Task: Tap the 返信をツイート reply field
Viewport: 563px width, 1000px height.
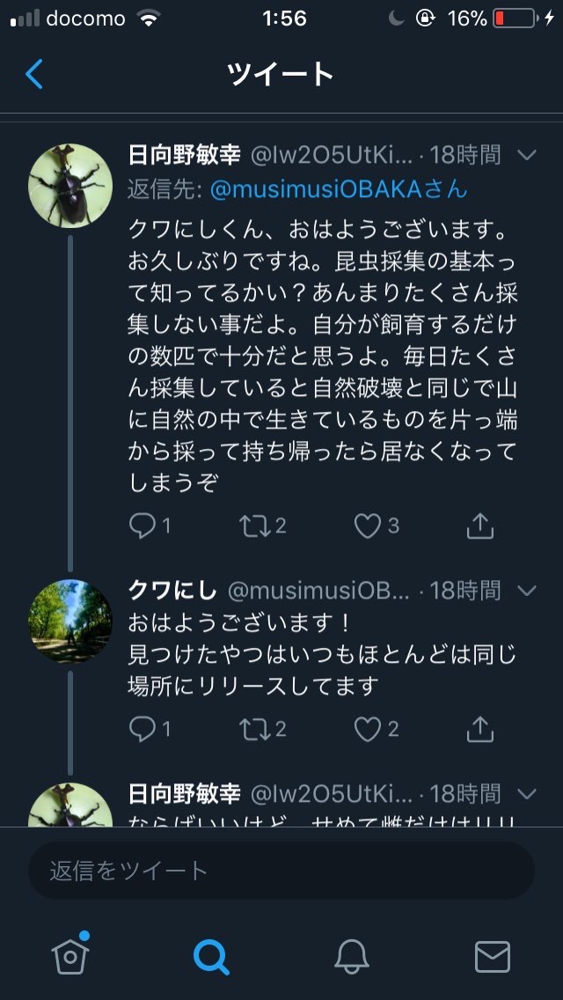Action: point(281,871)
